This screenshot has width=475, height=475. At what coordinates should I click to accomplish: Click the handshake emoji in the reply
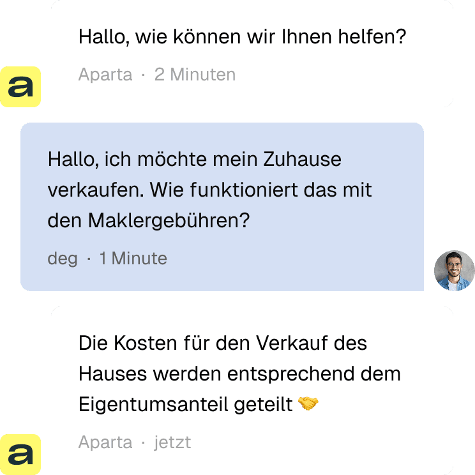click(x=308, y=404)
